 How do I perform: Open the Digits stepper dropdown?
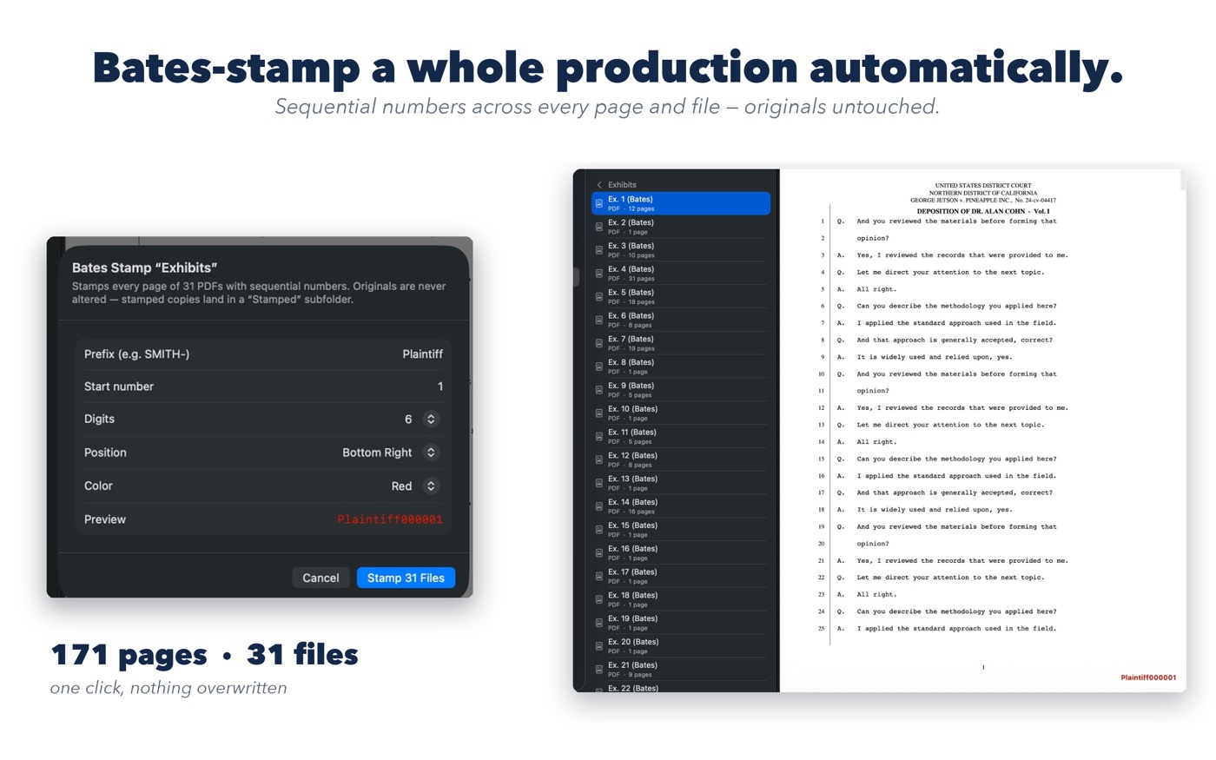click(x=431, y=420)
